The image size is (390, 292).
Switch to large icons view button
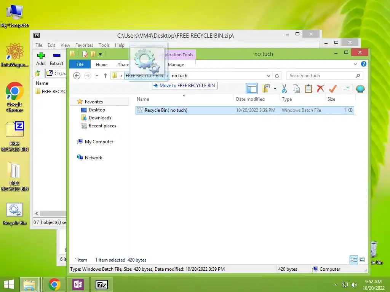pos(362,260)
